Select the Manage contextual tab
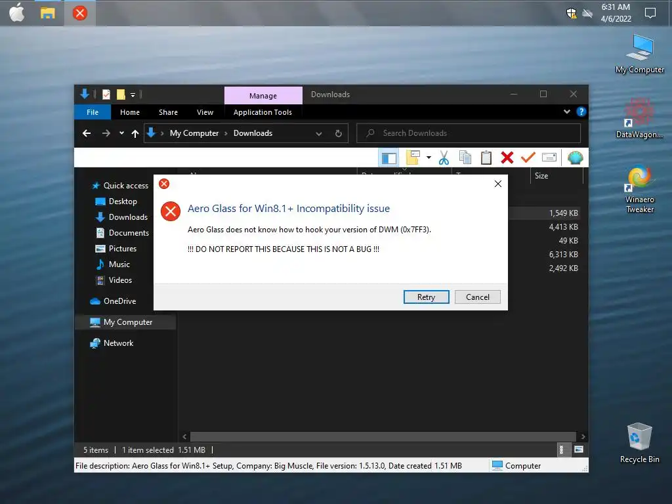The image size is (672, 504). (x=263, y=96)
